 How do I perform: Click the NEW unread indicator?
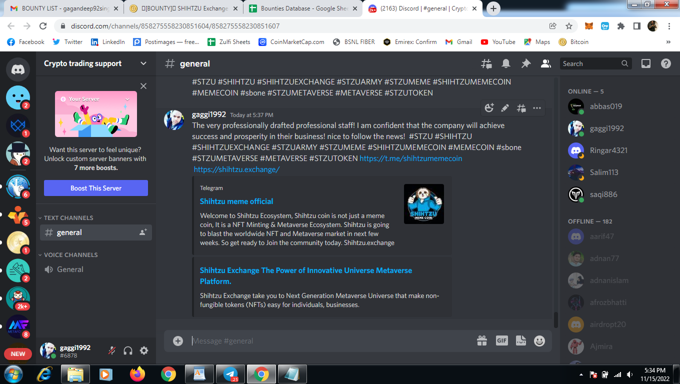tap(18, 353)
